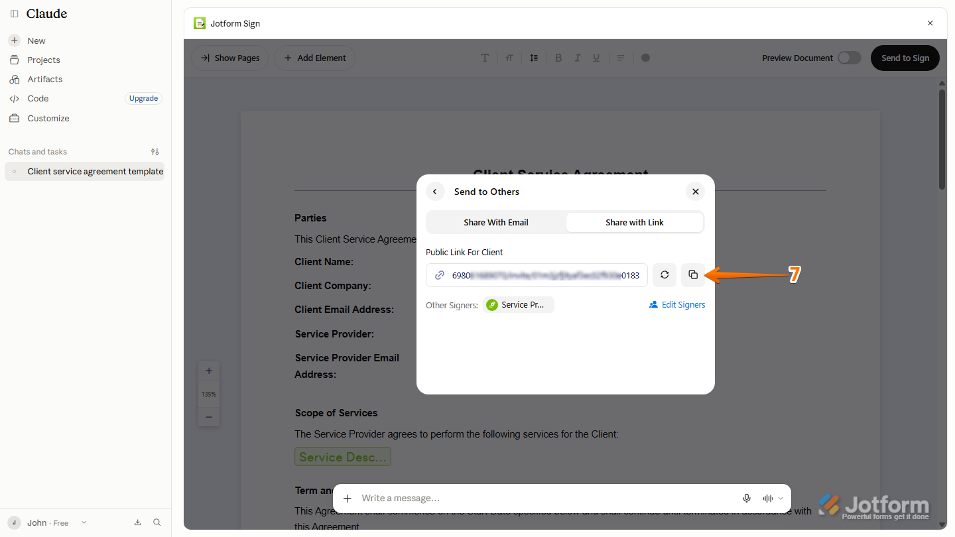Switch to the Share With Email tab
Viewport: 955px width, 537px height.
coord(496,222)
